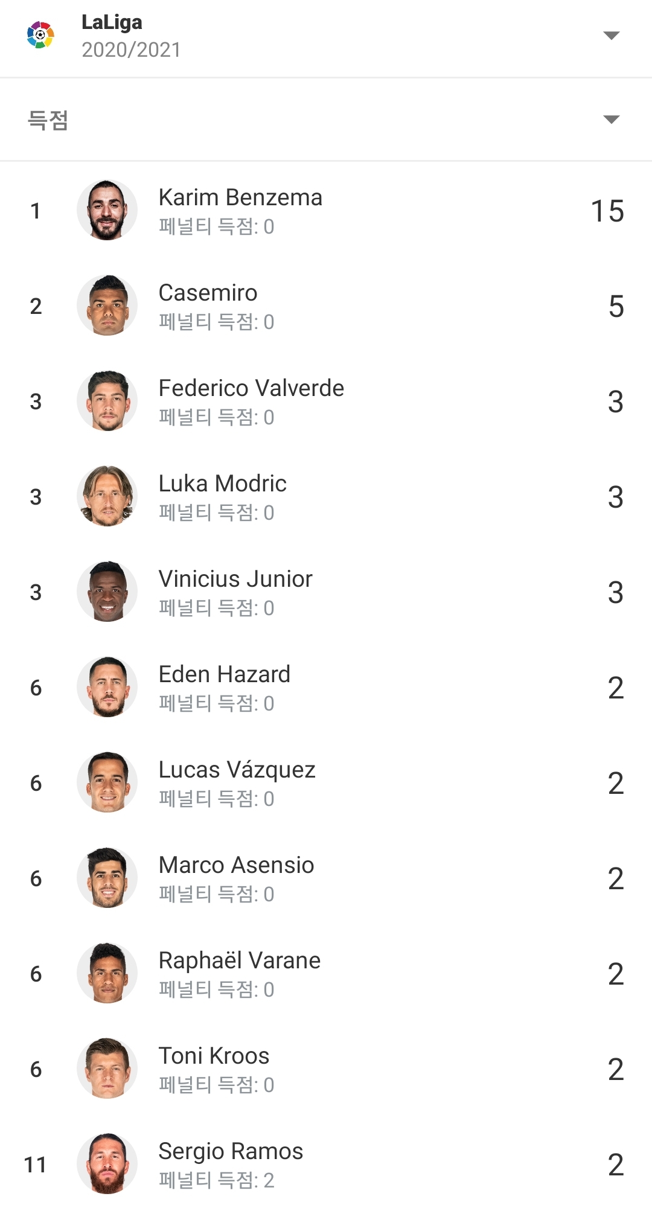The image size is (652, 1211).
Task: Select the 득점 category label
Action: (x=48, y=120)
